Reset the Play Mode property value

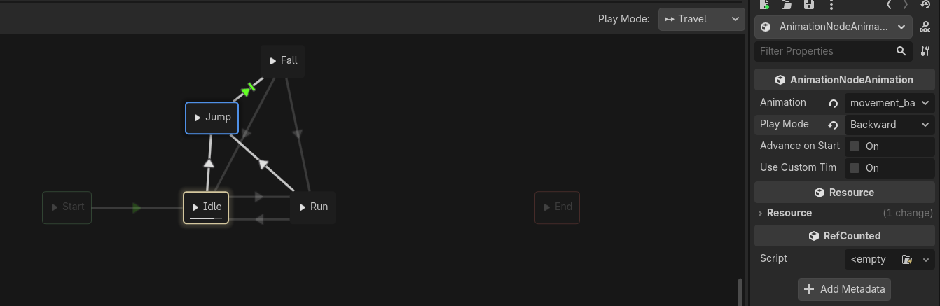click(833, 125)
